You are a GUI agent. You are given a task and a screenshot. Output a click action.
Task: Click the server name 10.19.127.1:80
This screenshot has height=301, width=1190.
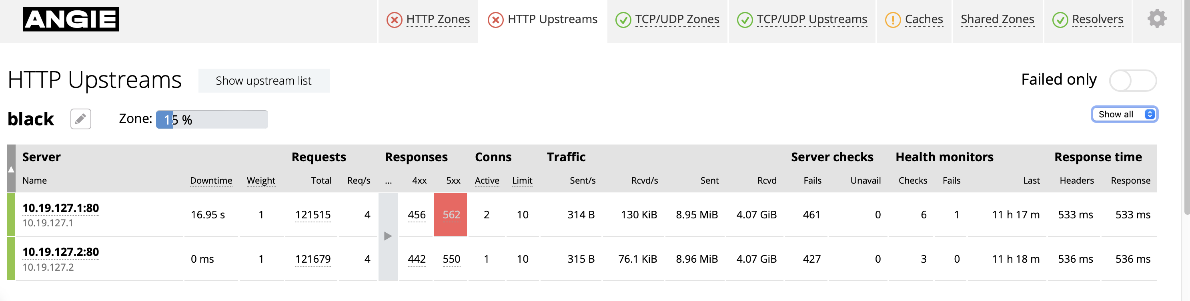tap(60, 208)
